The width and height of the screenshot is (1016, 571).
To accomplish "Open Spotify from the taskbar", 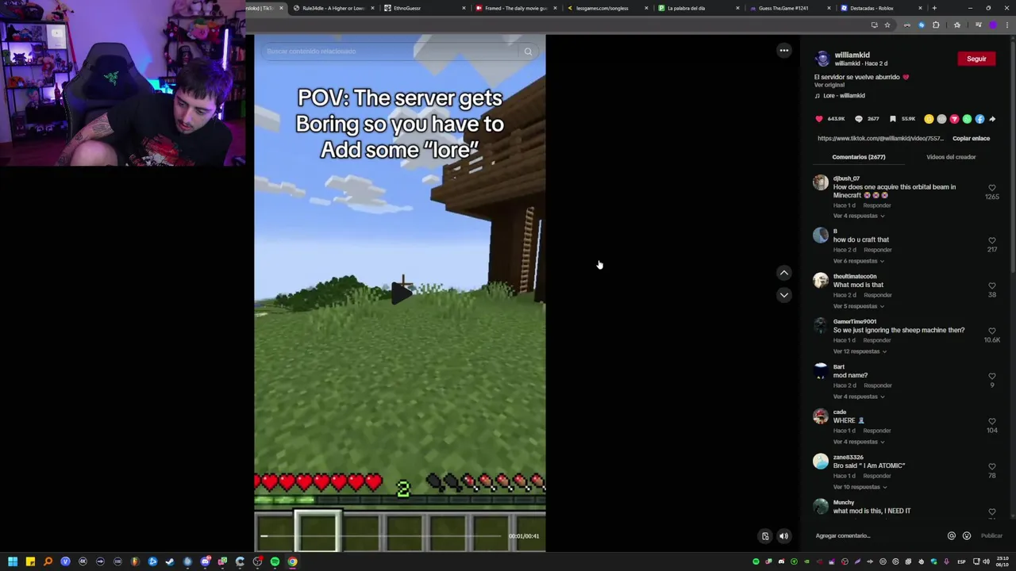I will coord(275,561).
